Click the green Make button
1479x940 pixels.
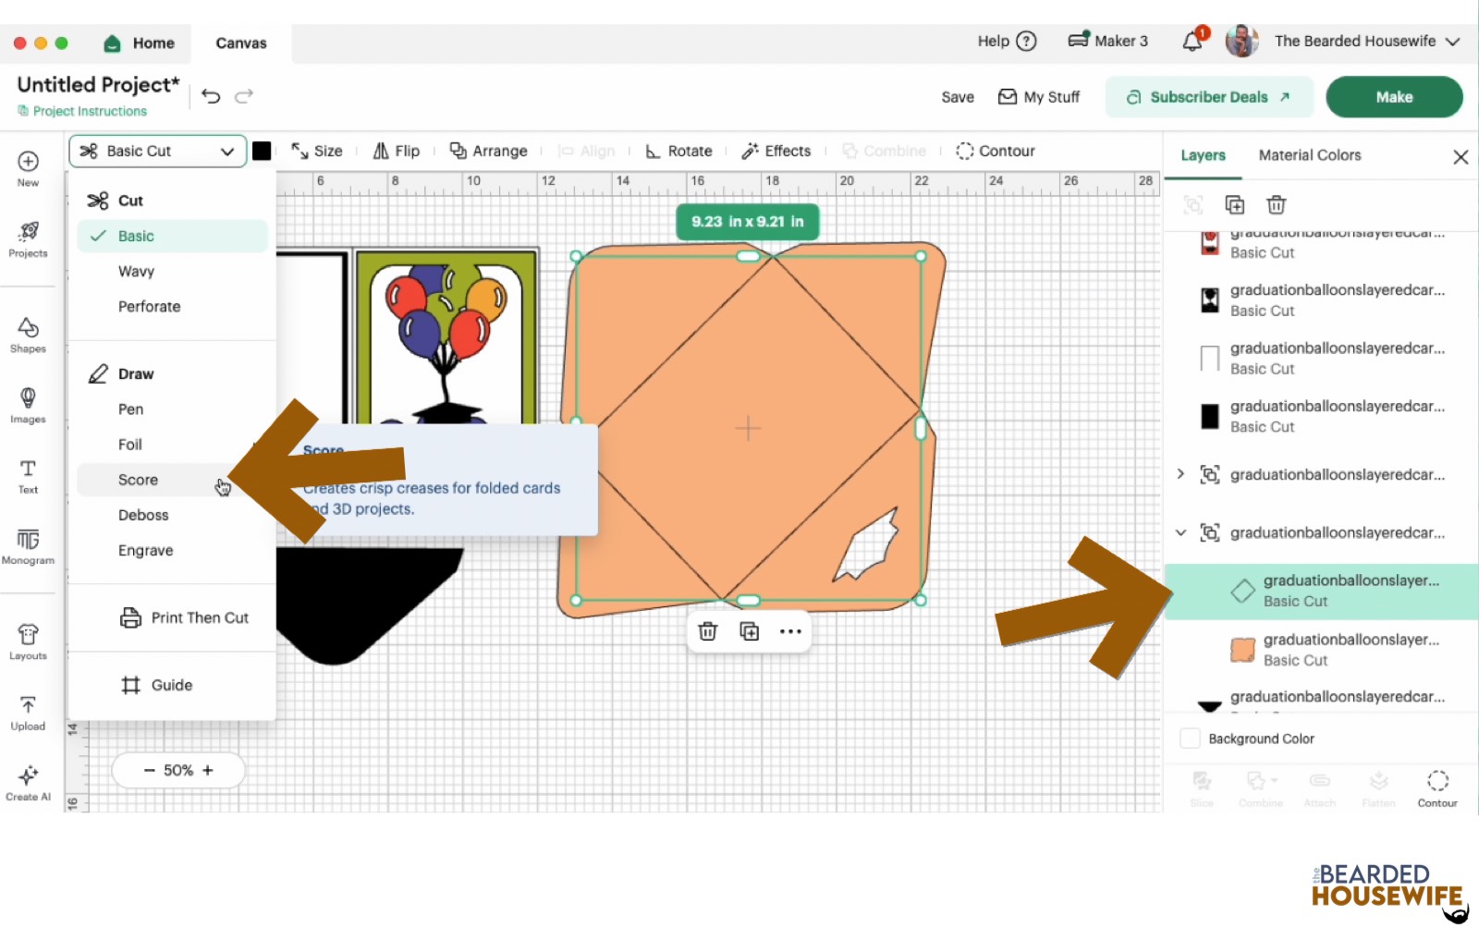1394,97
